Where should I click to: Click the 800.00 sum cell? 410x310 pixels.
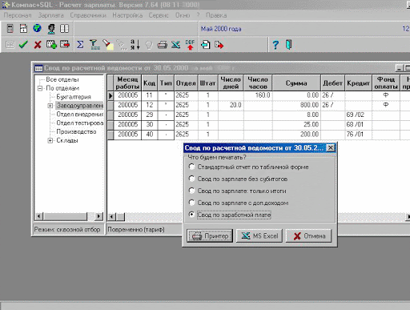(x=296, y=105)
